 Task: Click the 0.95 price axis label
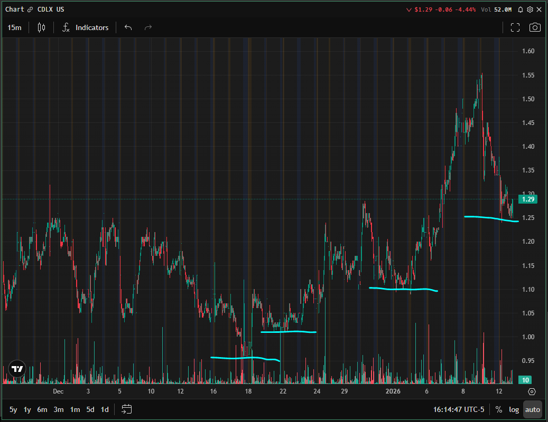528,361
